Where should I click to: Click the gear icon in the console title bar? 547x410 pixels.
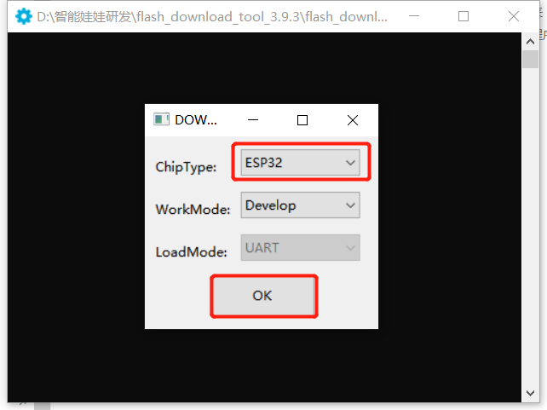pyautogui.click(x=24, y=16)
